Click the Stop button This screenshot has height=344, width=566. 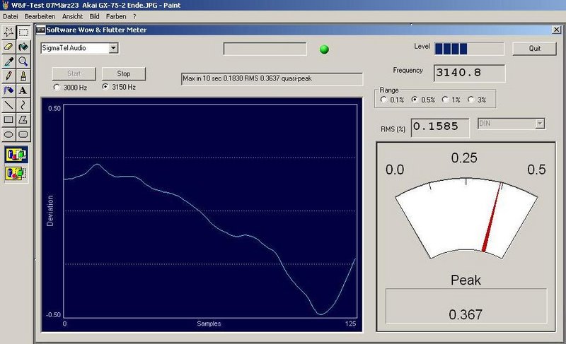click(x=123, y=74)
